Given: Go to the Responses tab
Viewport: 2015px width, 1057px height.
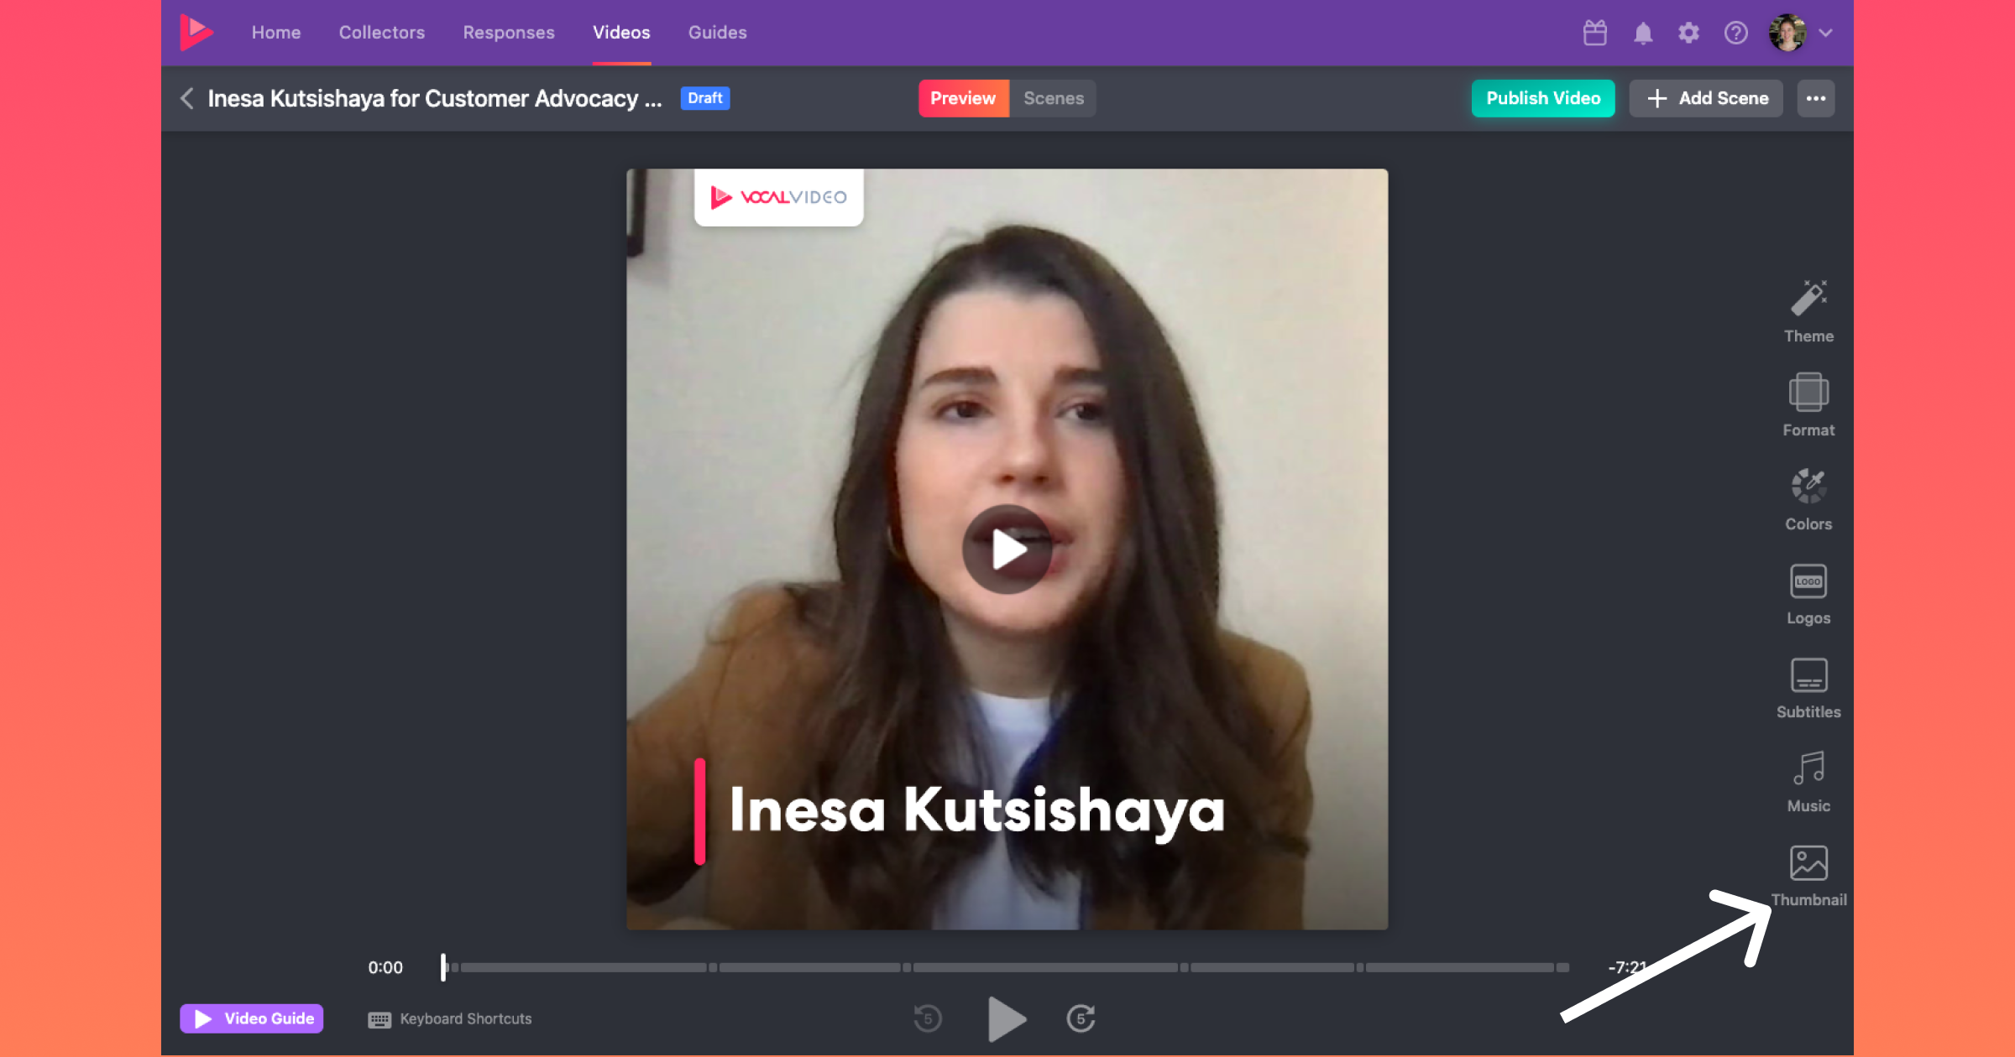Looking at the screenshot, I should [508, 33].
